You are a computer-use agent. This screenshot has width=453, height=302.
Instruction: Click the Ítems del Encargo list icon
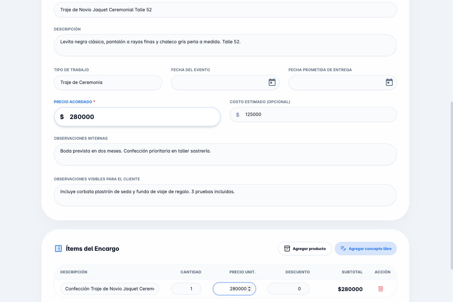tap(58, 249)
